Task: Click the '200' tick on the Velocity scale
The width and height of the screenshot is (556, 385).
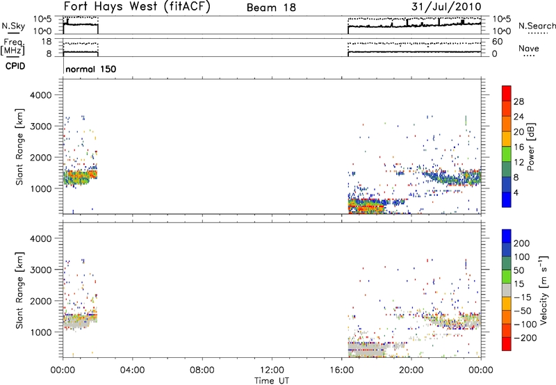Action: [521, 243]
